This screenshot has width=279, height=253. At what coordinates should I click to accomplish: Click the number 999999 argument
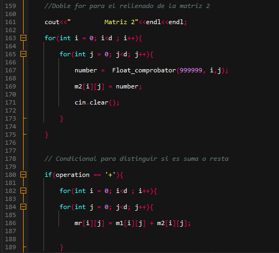[x=191, y=70]
